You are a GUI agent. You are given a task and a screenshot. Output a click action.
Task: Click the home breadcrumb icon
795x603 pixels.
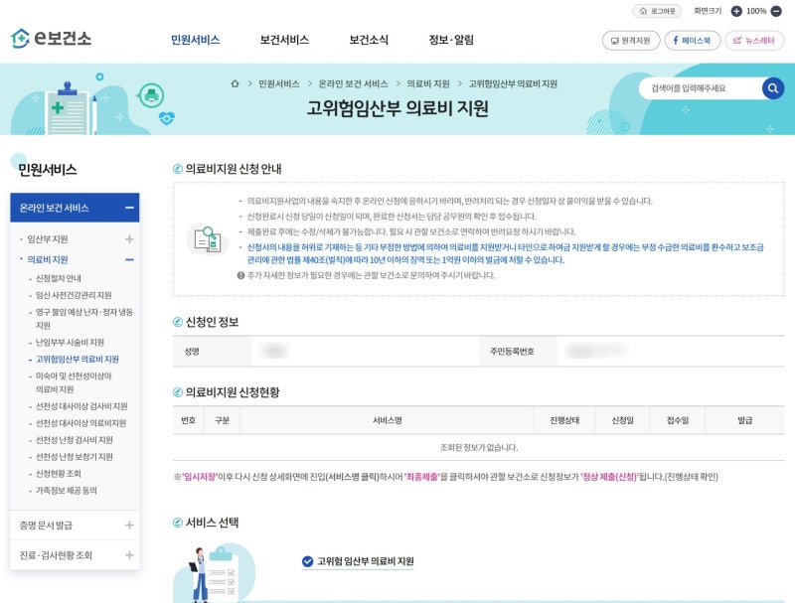tap(235, 83)
